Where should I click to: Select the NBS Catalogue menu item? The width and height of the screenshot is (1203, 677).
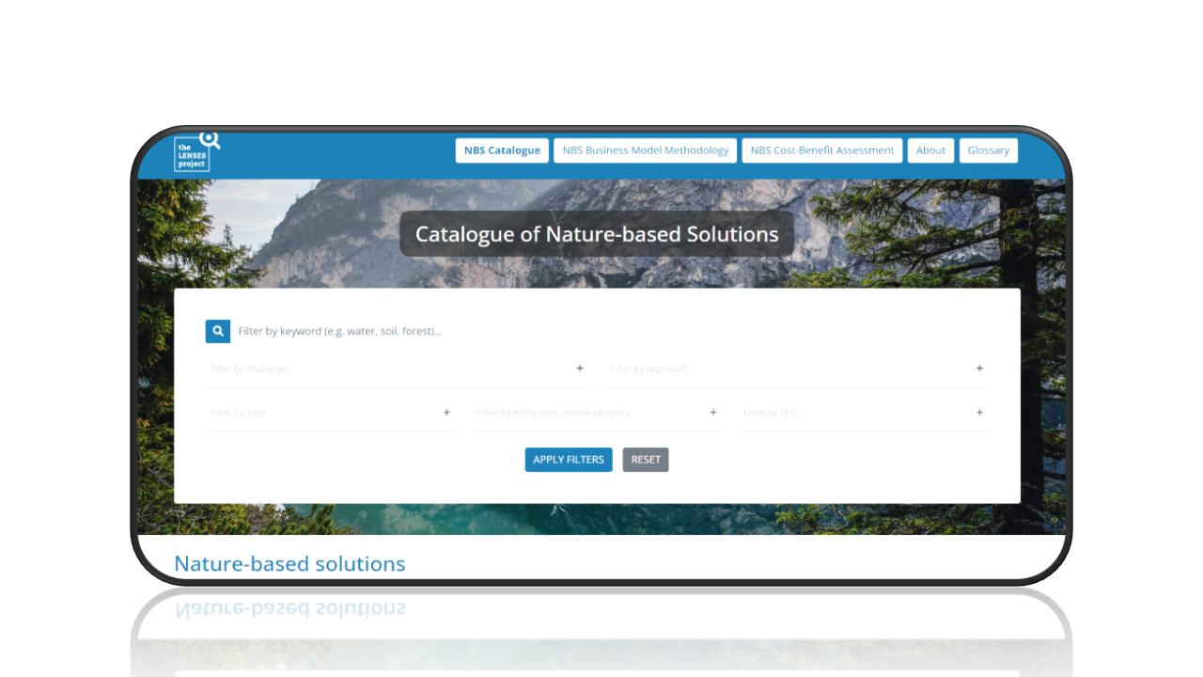pyautogui.click(x=502, y=150)
